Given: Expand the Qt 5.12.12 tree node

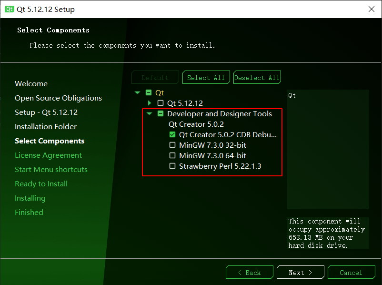Looking at the screenshot, I should coord(150,103).
